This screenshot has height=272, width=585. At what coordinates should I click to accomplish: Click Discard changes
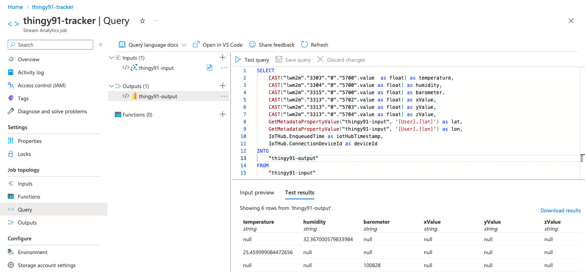pyautogui.click(x=341, y=60)
